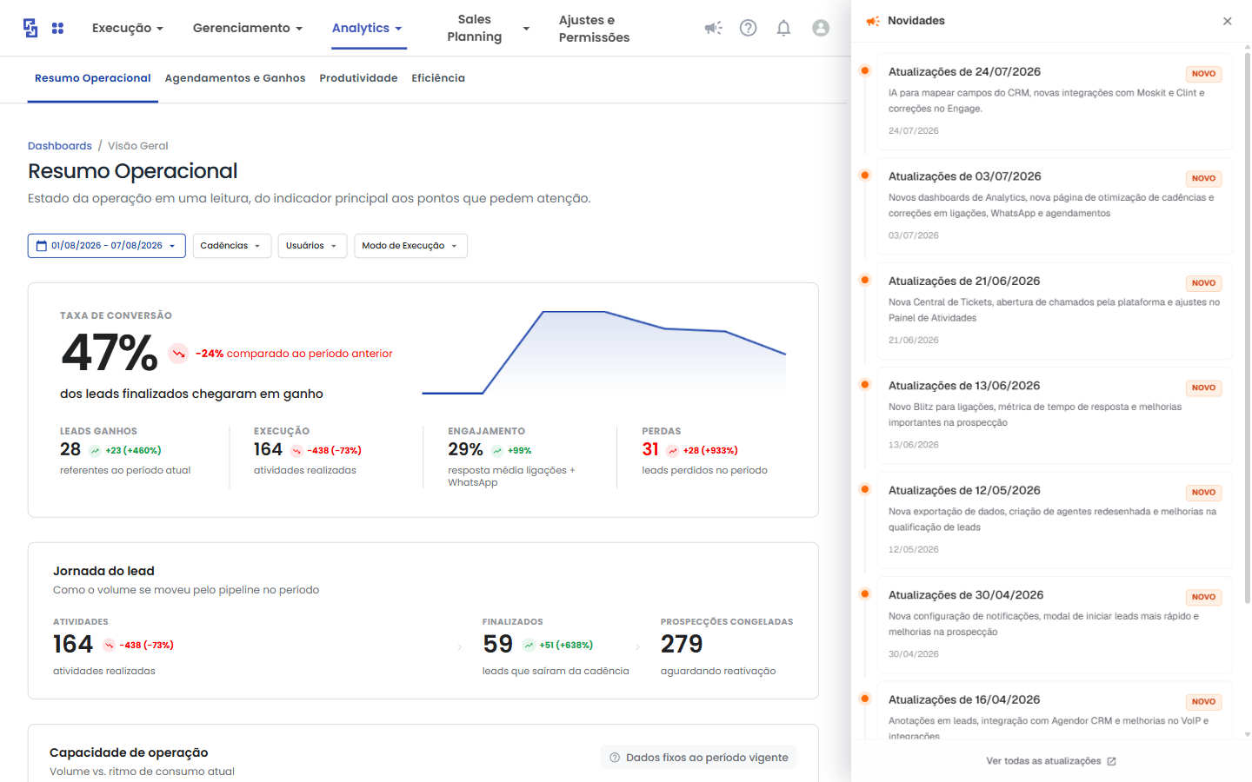1252x782 pixels.
Task: Click the external link icon after Ver todas
Action: (1111, 761)
